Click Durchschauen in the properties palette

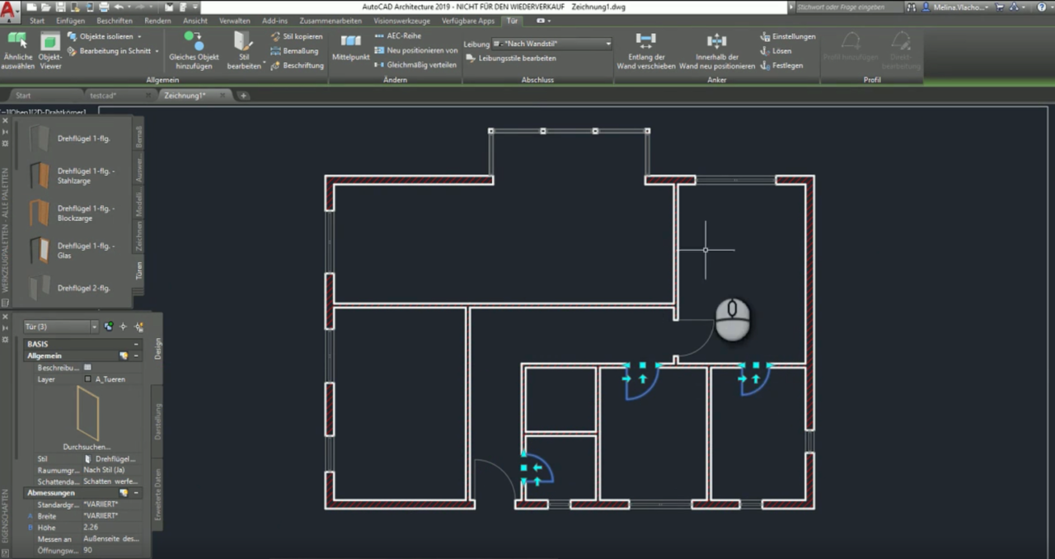click(x=86, y=446)
